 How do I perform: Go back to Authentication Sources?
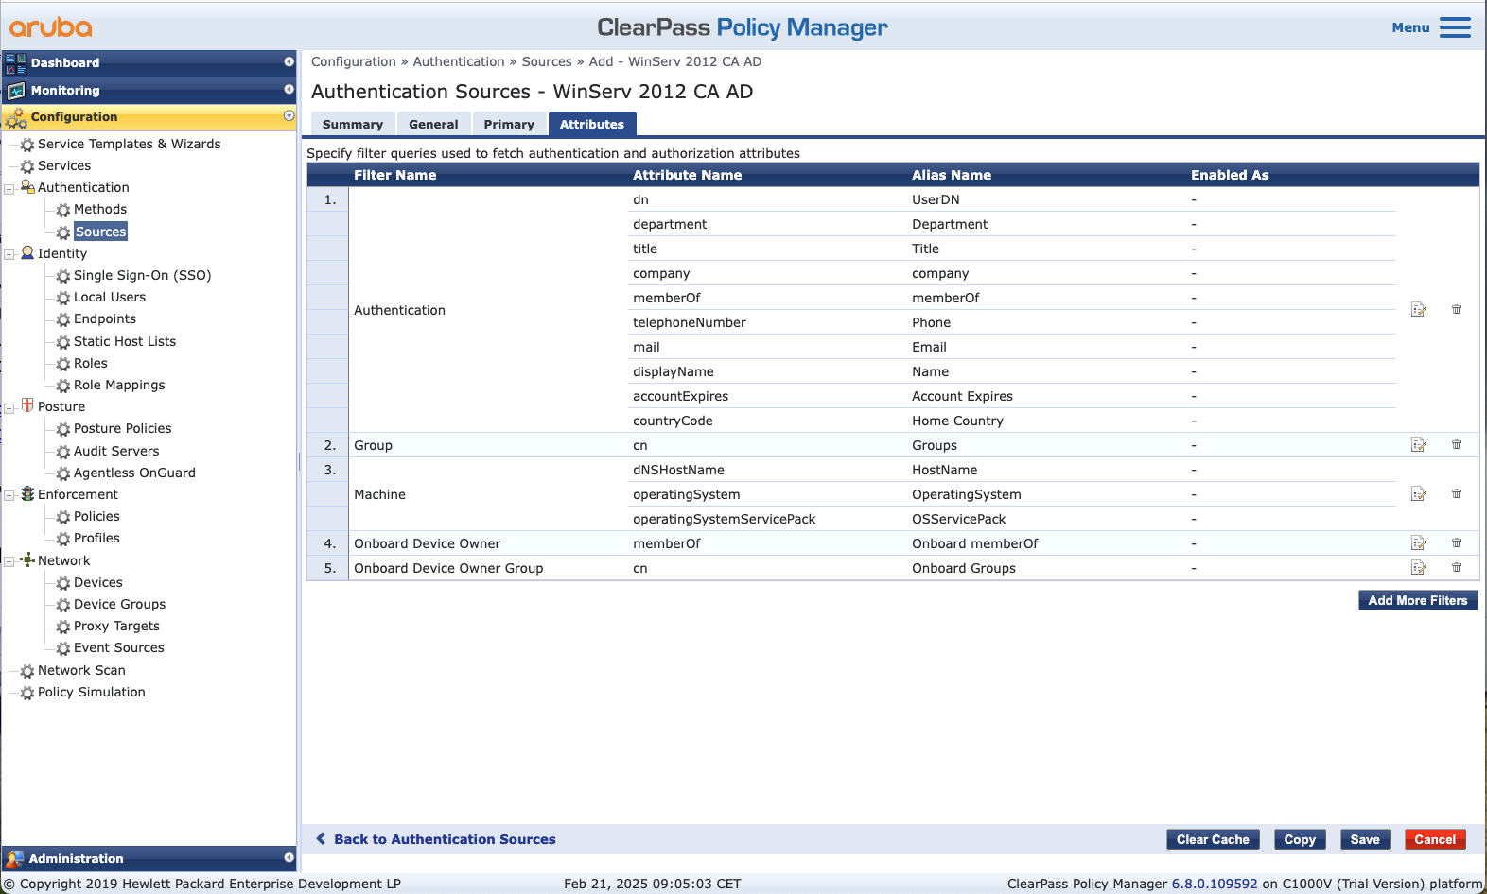(444, 839)
